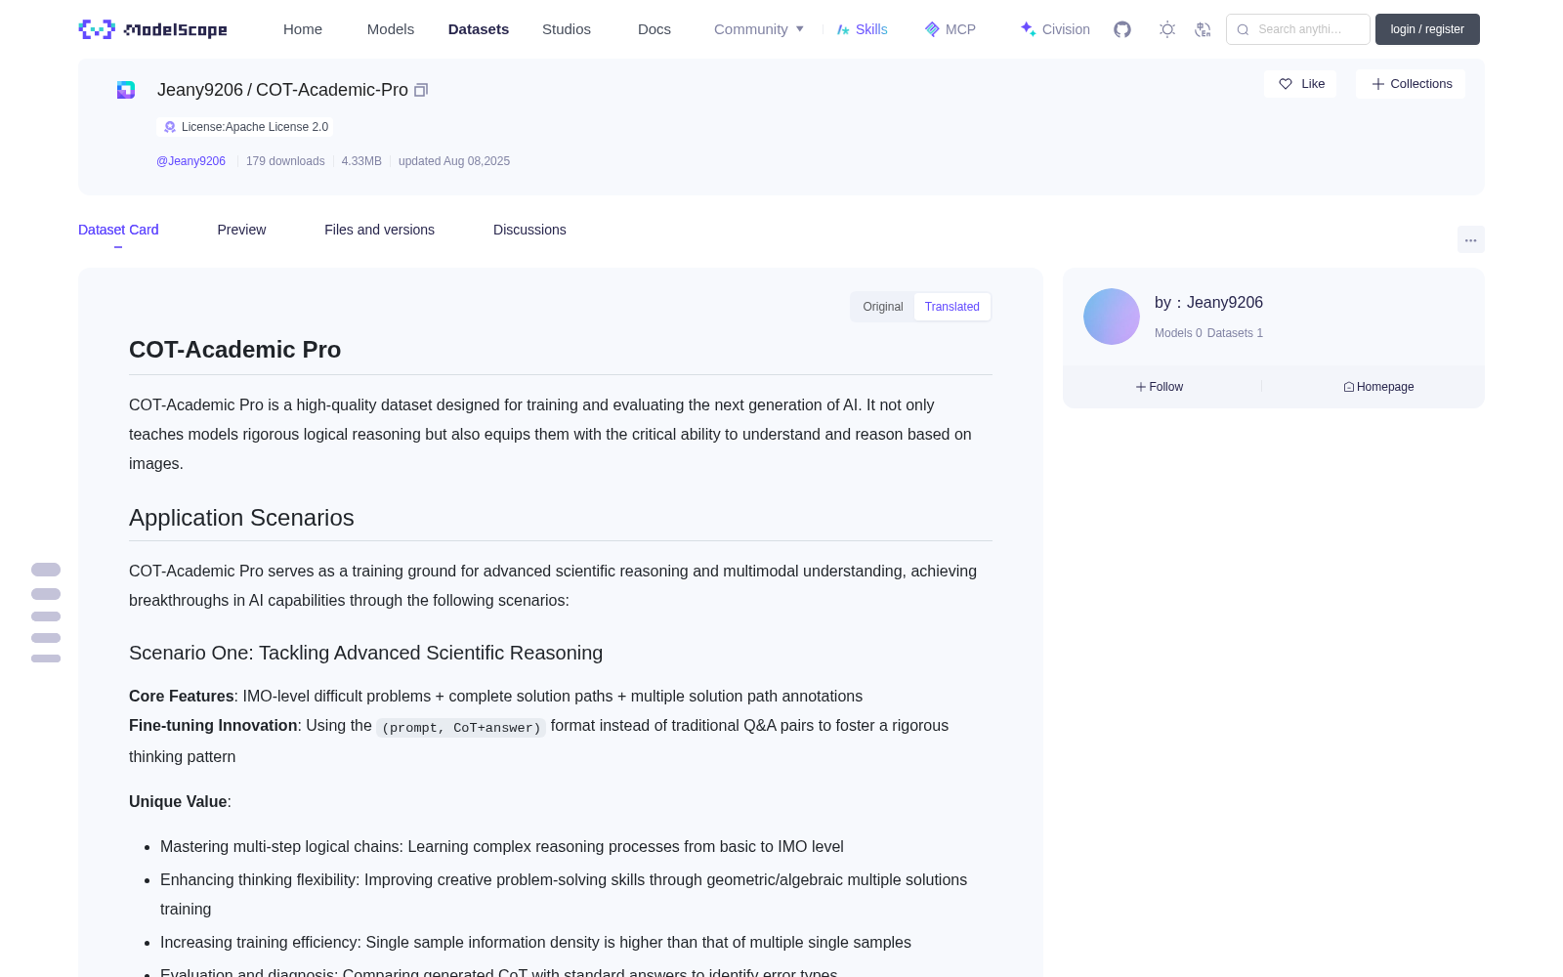Click the "Models 0" stat
Screen dimensions: 1563x977
tap(1178, 333)
